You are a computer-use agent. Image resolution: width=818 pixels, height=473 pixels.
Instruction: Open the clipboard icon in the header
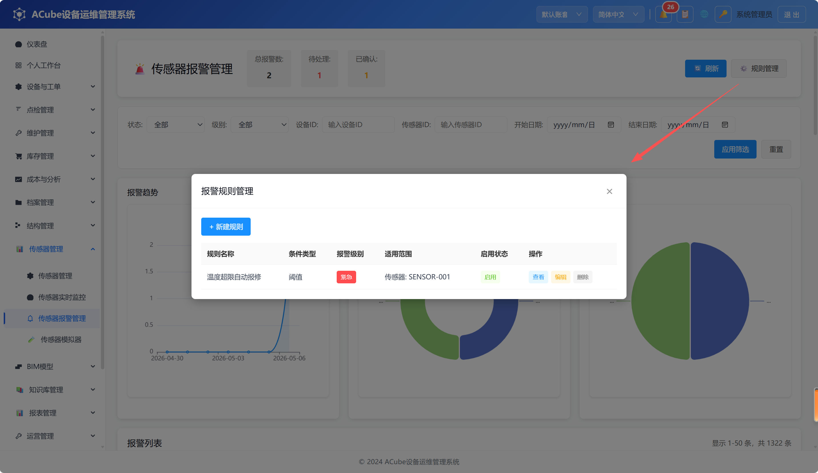pos(685,15)
